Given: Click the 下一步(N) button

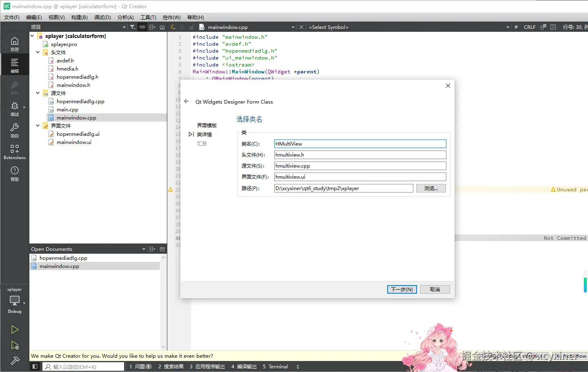Looking at the screenshot, I should point(402,289).
